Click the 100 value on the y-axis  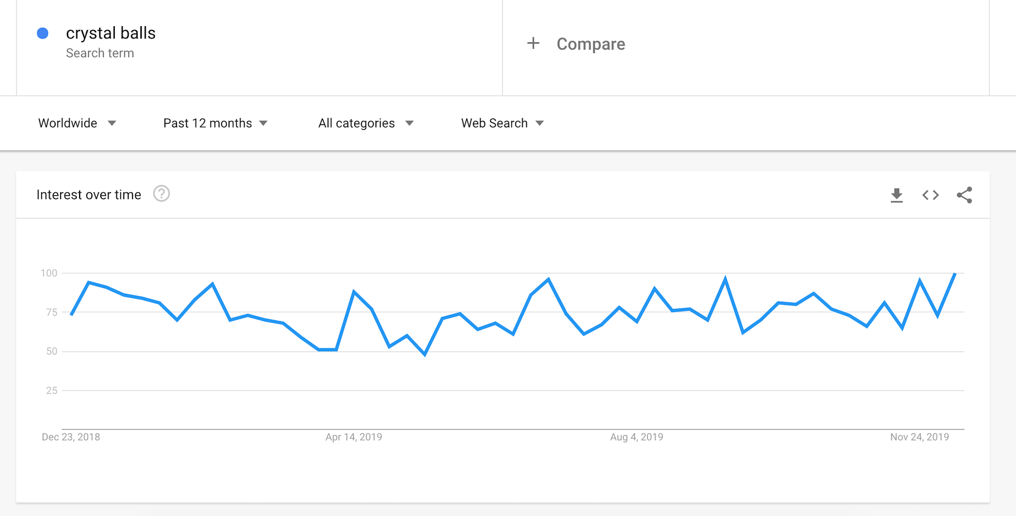point(49,273)
